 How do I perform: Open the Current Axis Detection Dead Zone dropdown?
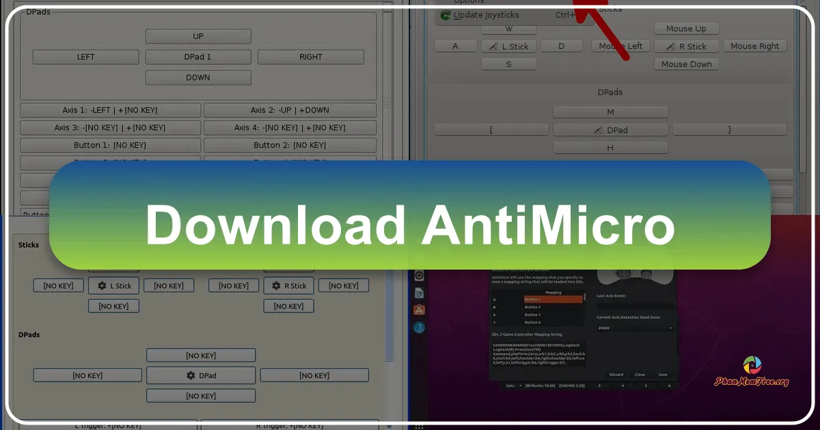click(x=635, y=328)
